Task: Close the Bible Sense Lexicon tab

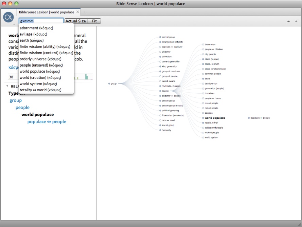Action: (77, 12)
